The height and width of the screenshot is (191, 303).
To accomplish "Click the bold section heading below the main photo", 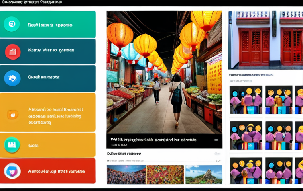I will pyautogui.click(x=124, y=154).
